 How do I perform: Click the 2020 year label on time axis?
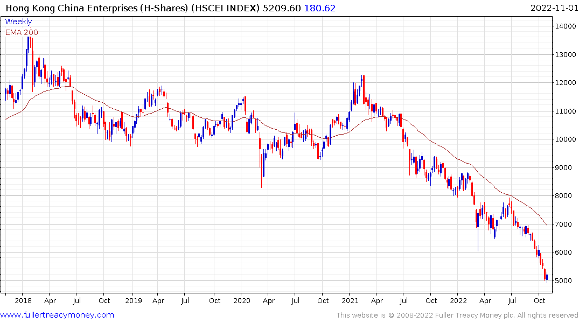coord(242,300)
